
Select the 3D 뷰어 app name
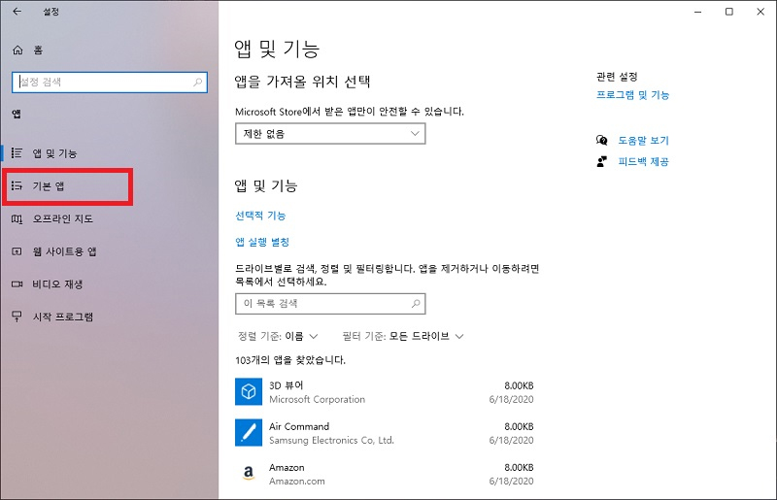point(286,385)
